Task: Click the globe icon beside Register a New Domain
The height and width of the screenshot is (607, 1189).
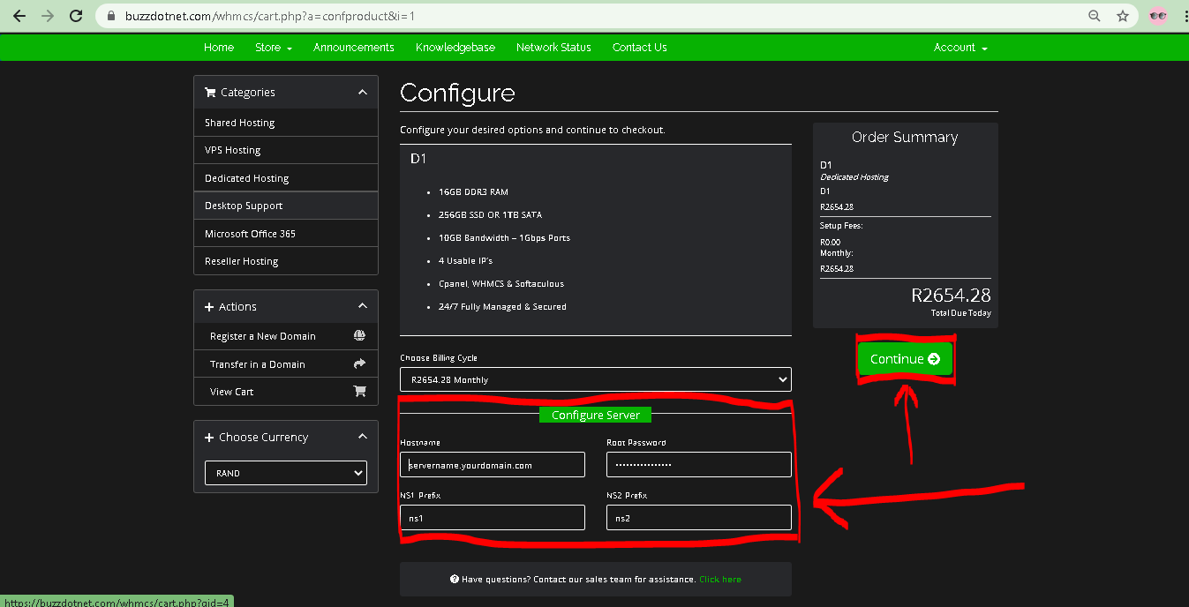Action: [359, 336]
